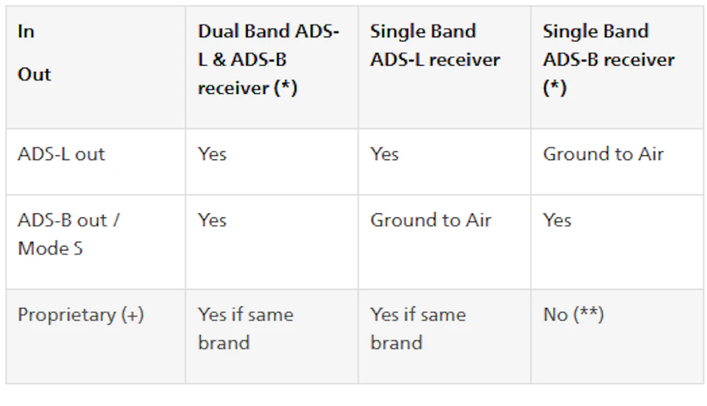Select Ground to Air in the ADS-B out row
The height and width of the screenshot is (406, 707).
[431, 220]
